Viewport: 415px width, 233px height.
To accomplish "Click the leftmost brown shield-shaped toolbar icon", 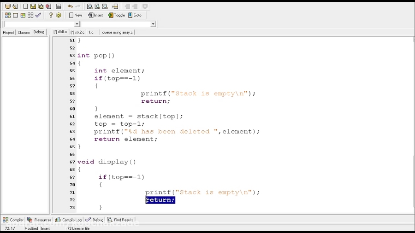I will [8, 6].
